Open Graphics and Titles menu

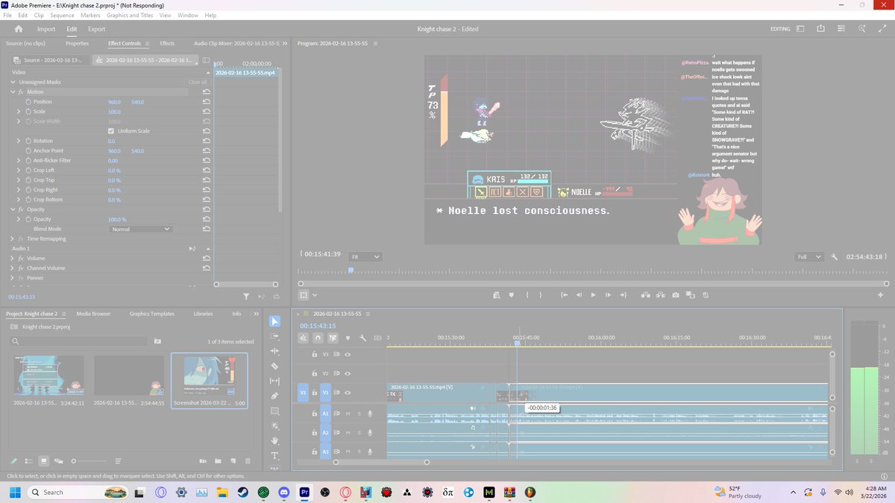click(x=130, y=15)
